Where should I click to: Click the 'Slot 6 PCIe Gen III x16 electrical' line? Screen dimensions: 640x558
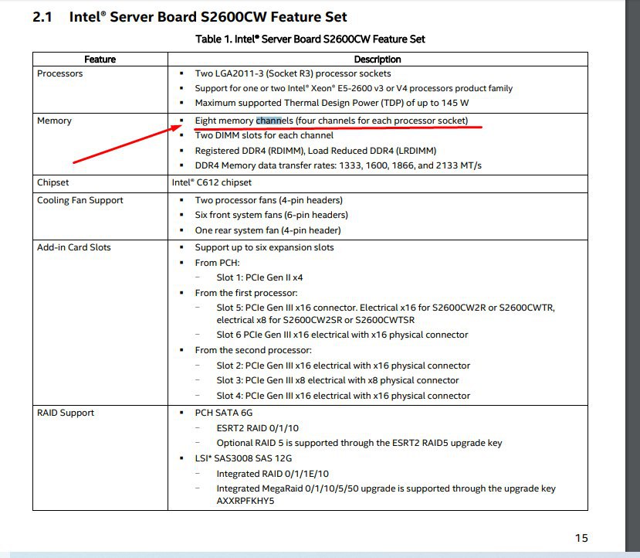coord(342,335)
